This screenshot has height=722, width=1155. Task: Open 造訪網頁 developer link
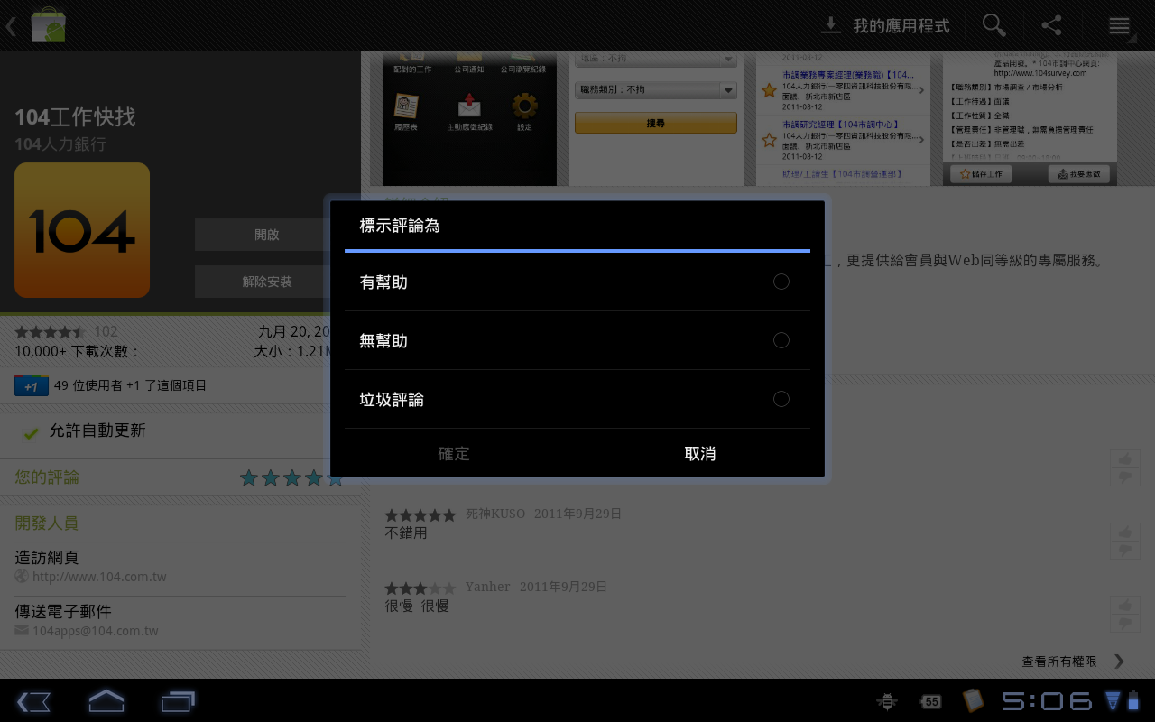coord(180,566)
